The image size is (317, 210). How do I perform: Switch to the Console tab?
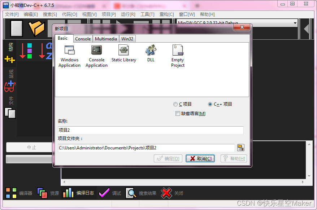tap(83, 39)
